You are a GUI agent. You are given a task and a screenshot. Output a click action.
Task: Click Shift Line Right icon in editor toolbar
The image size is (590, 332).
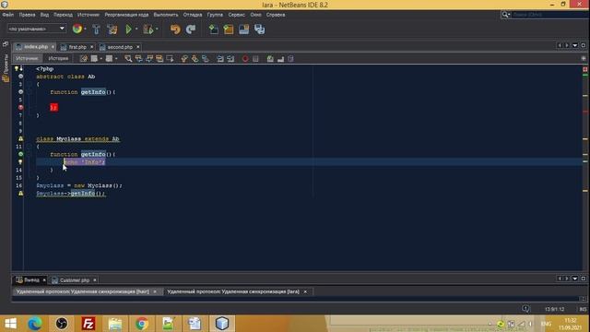point(230,59)
